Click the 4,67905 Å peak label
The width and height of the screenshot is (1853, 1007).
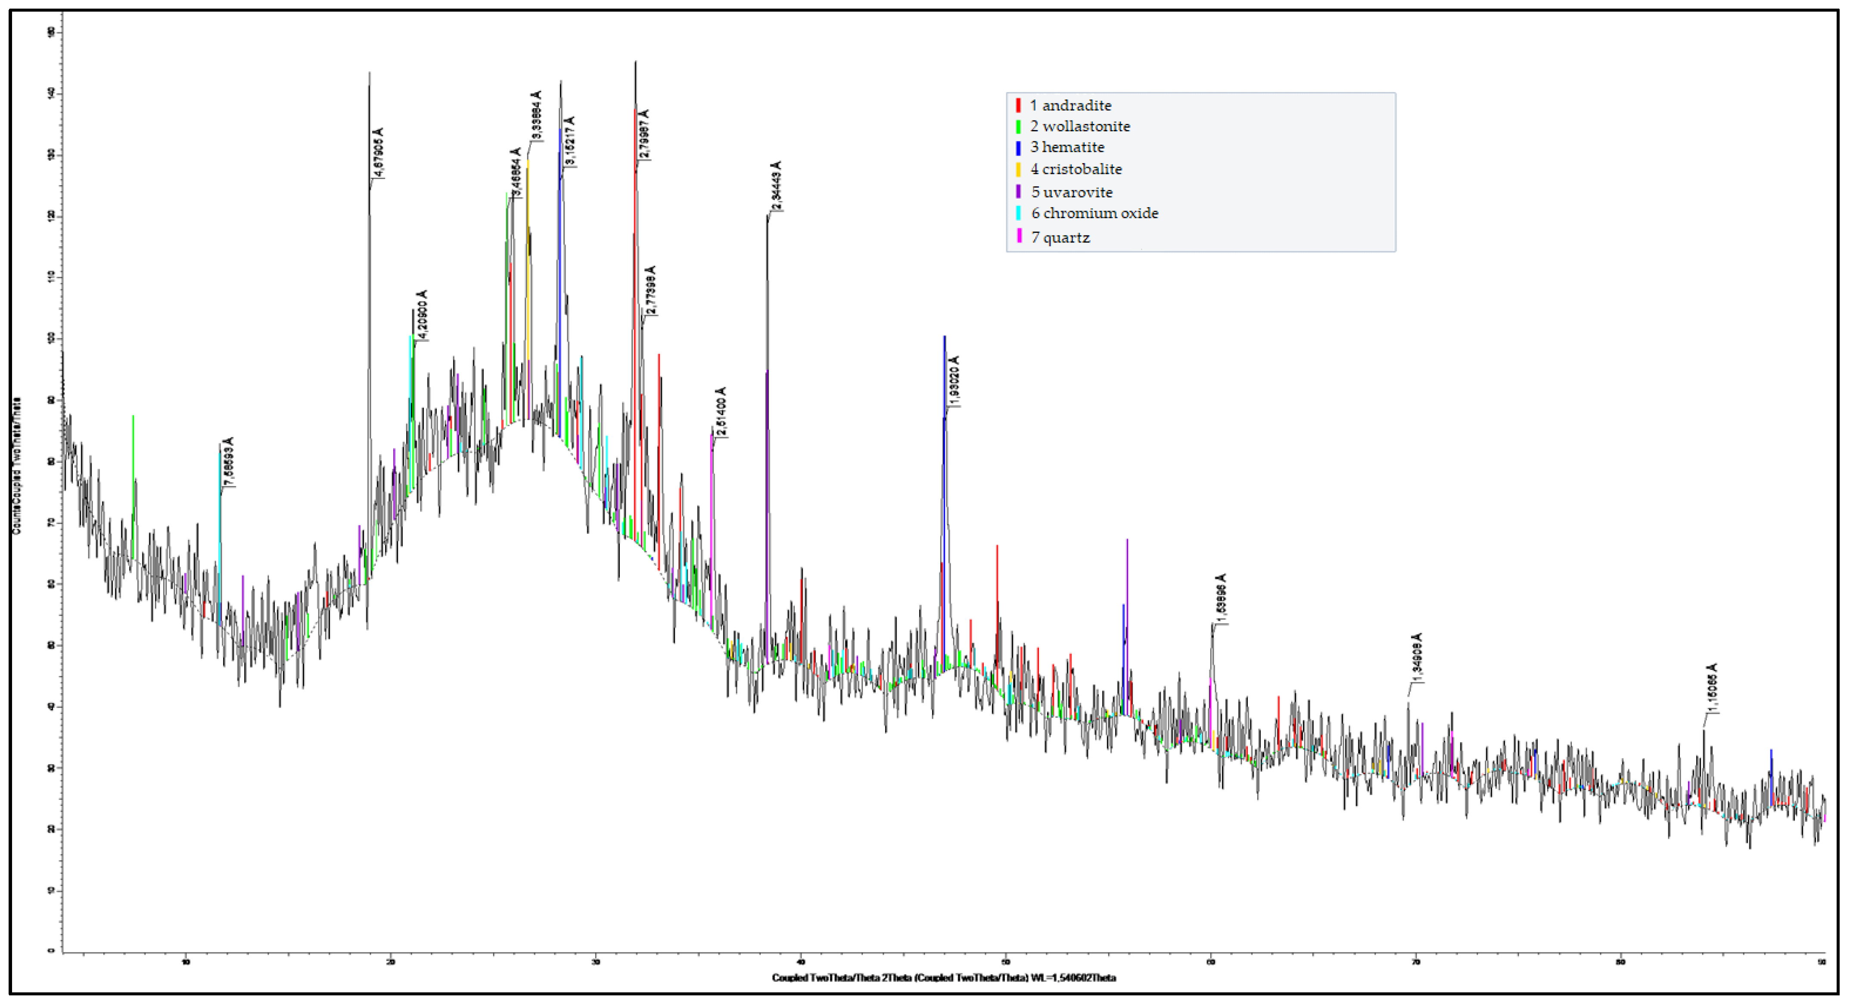[379, 152]
